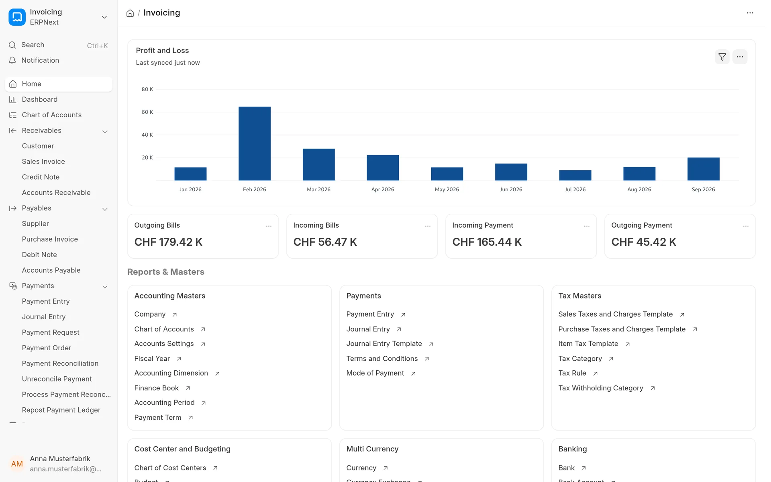Open Company link under Accounting Masters
This screenshot has width=771, height=482.
pos(150,314)
